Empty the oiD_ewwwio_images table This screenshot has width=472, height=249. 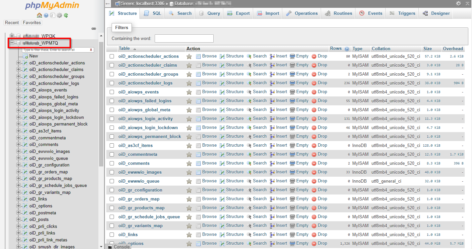click(x=299, y=172)
